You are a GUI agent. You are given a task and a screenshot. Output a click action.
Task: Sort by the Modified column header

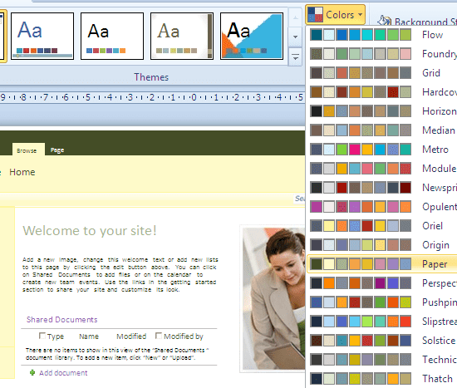131,336
